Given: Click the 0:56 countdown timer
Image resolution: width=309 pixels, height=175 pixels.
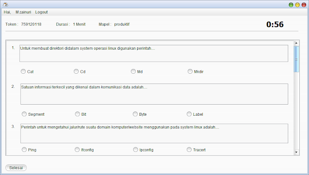Looking at the screenshot, I should [275, 25].
